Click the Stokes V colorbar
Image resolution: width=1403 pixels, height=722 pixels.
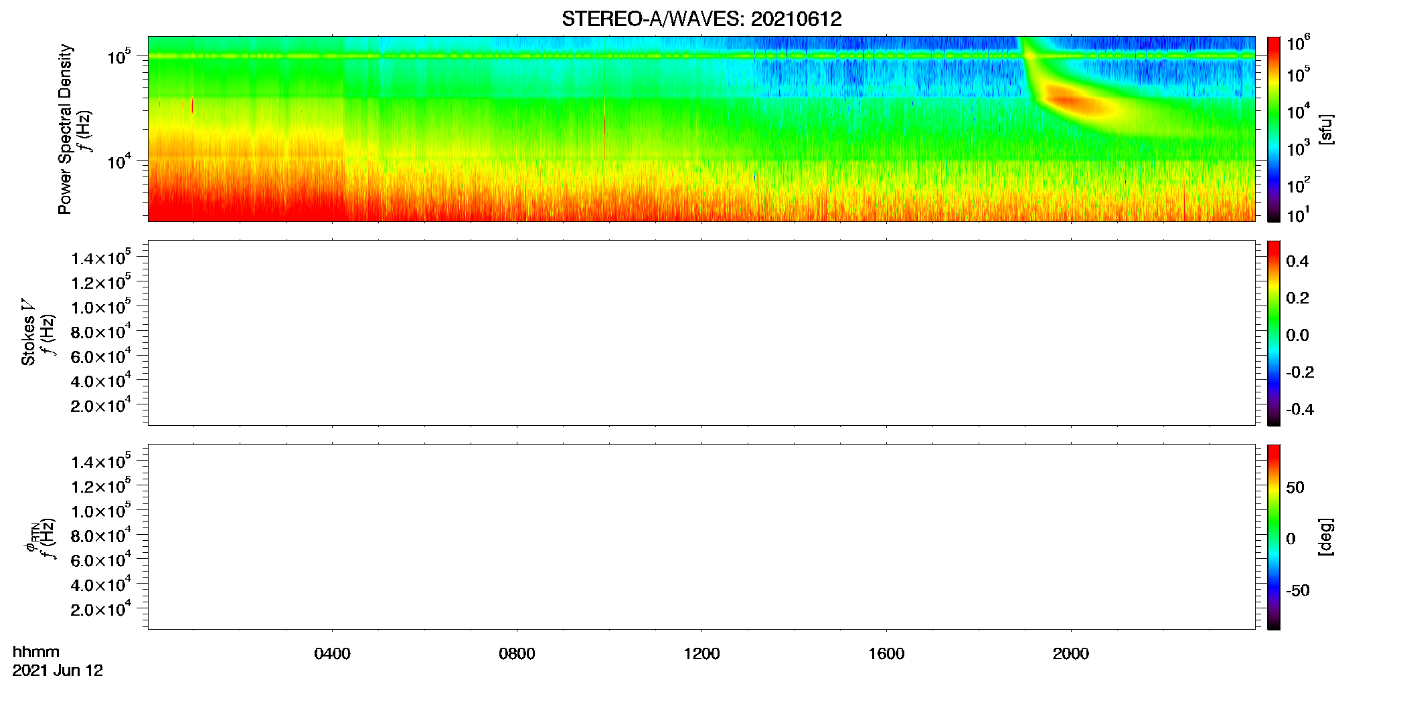pos(1274,333)
